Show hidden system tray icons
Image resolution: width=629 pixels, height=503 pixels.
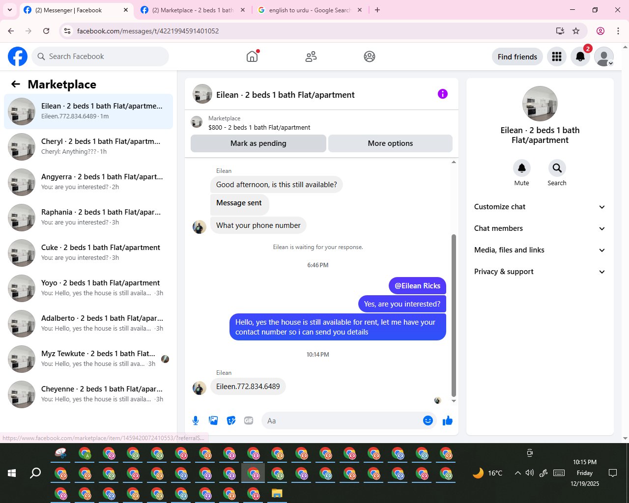[x=517, y=473]
